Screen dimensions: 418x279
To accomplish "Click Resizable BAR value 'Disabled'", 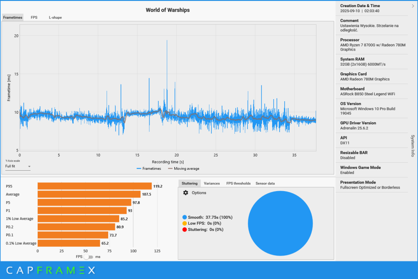I will (348, 158).
